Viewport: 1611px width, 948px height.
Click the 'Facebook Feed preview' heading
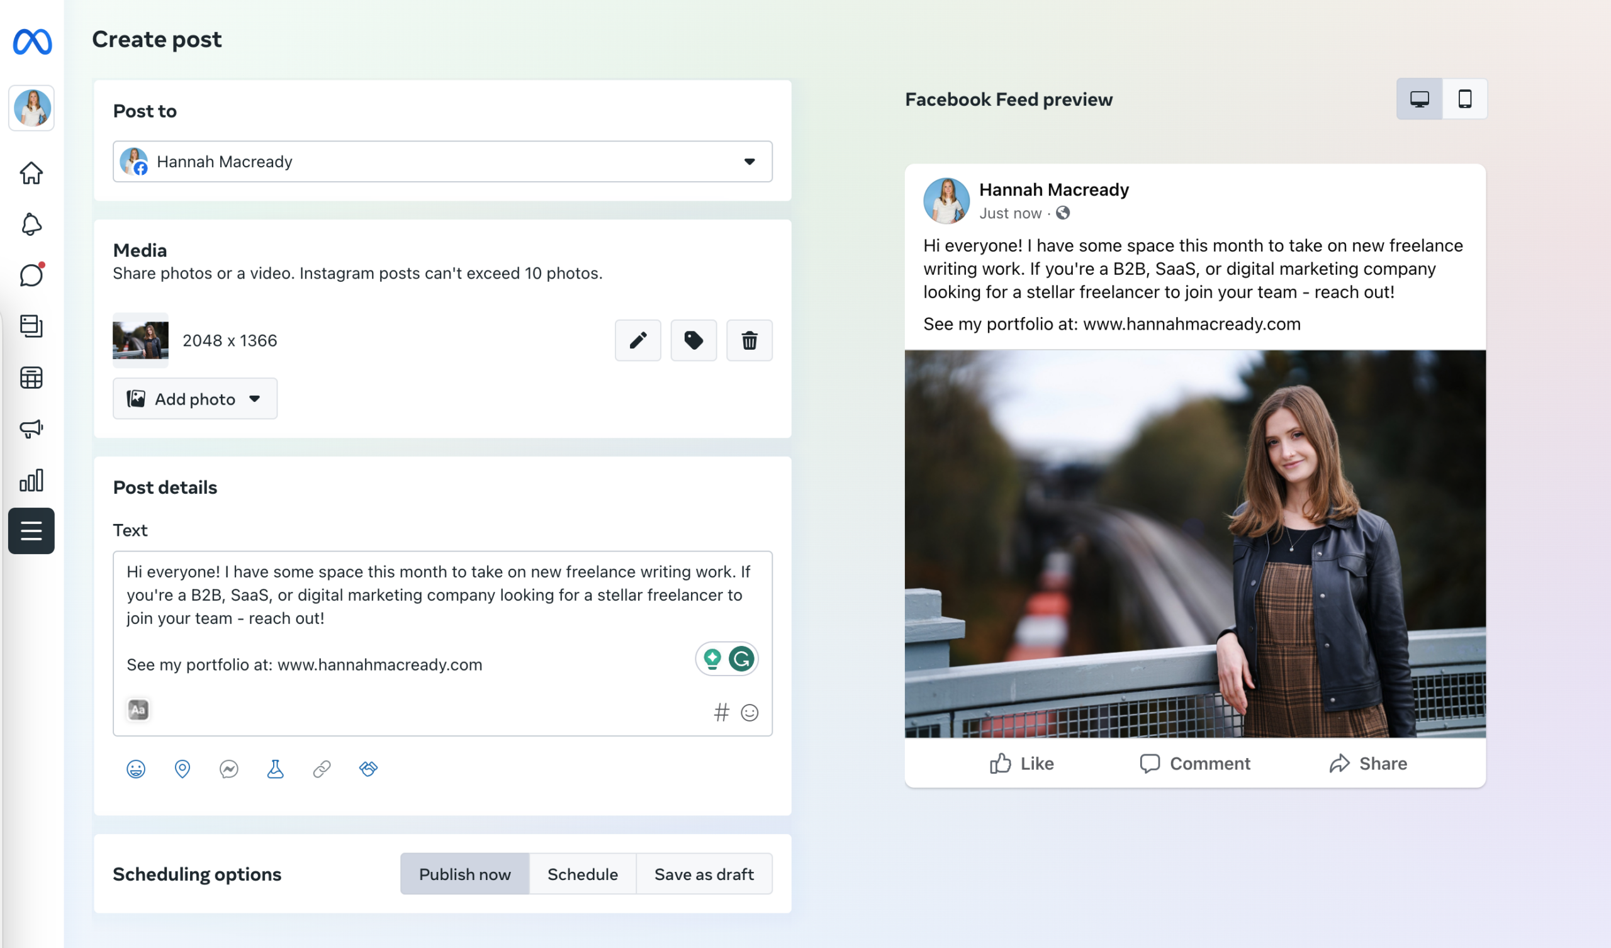click(1009, 99)
